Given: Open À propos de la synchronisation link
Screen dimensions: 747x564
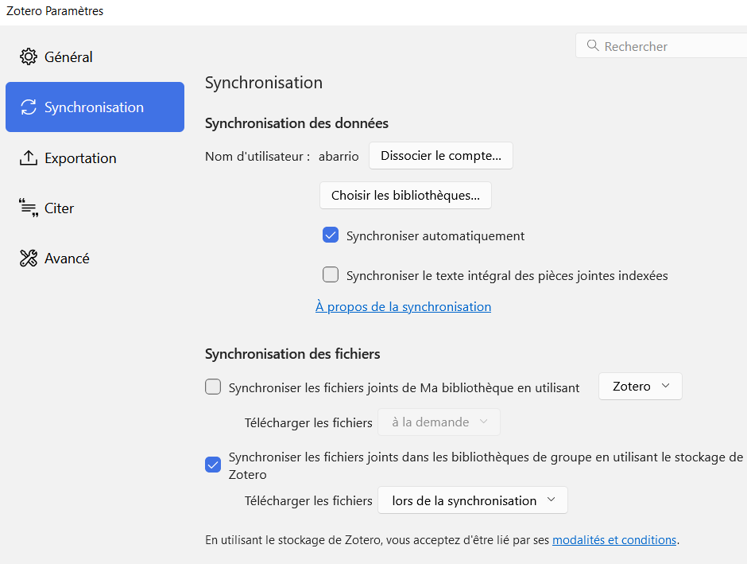Looking at the screenshot, I should click(403, 306).
